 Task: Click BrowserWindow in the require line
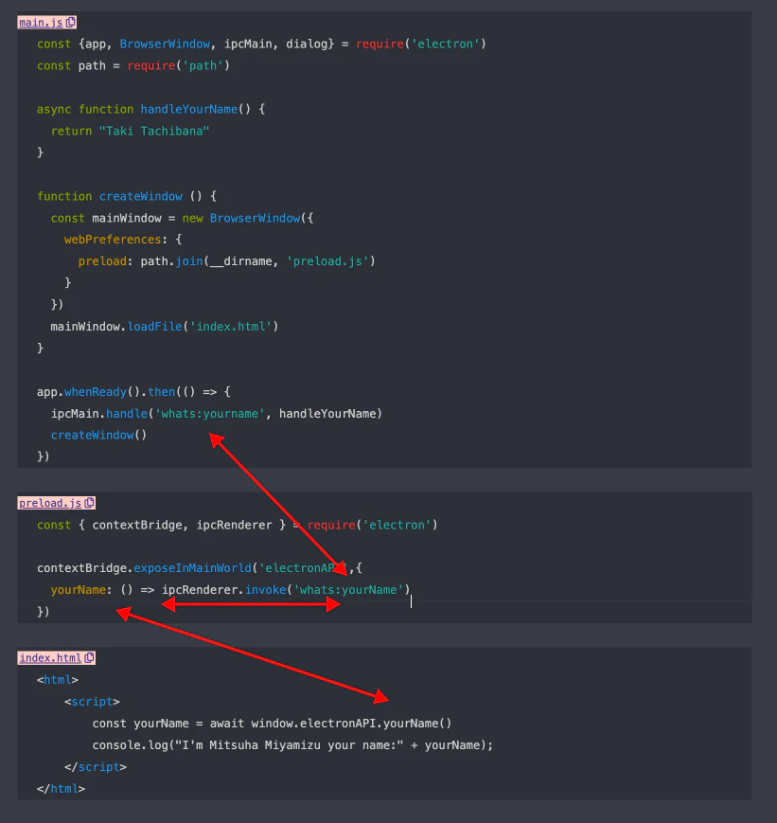tap(165, 44)
